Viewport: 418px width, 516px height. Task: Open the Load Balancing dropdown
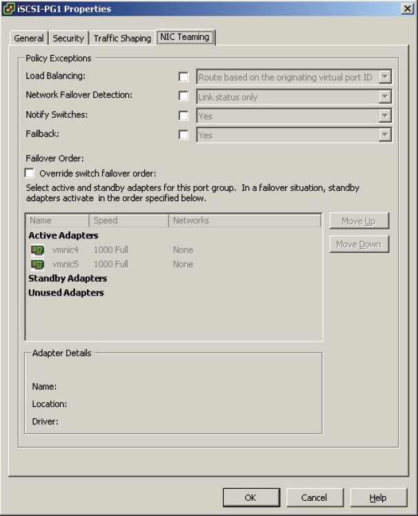pyautogui.click(x=385, y=77)
